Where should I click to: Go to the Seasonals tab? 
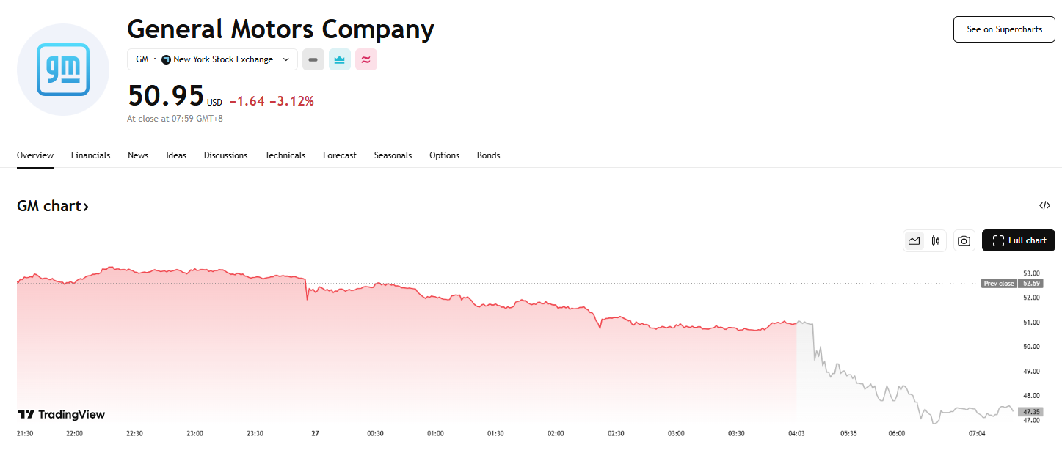393,155
